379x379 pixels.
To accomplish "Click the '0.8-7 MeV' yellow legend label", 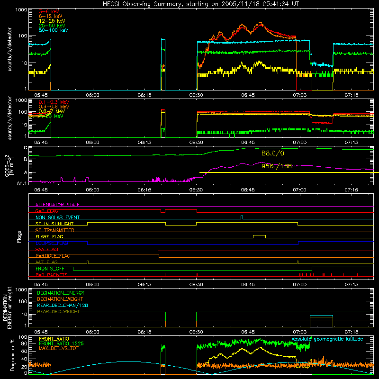I will point(52,111).
